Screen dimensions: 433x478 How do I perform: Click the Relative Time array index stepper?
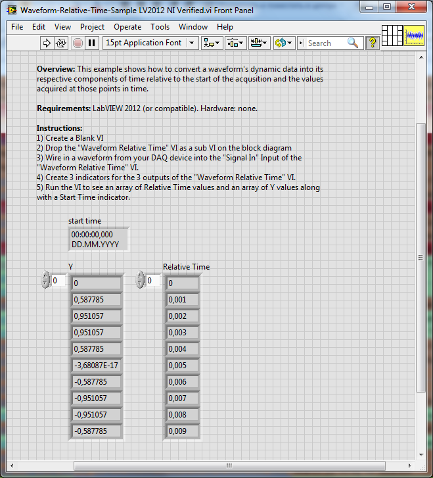tap(140, 279)
